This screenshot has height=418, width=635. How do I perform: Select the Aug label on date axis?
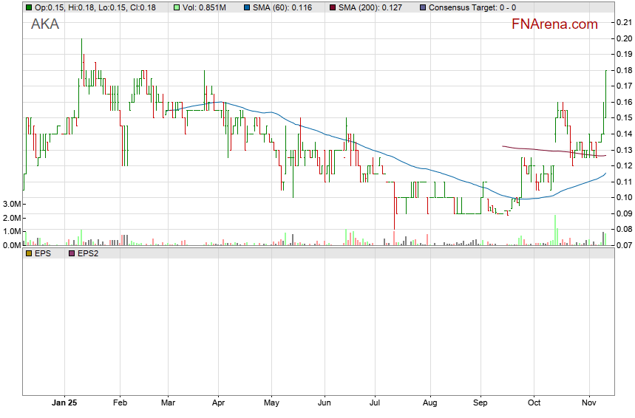point(429,404)
